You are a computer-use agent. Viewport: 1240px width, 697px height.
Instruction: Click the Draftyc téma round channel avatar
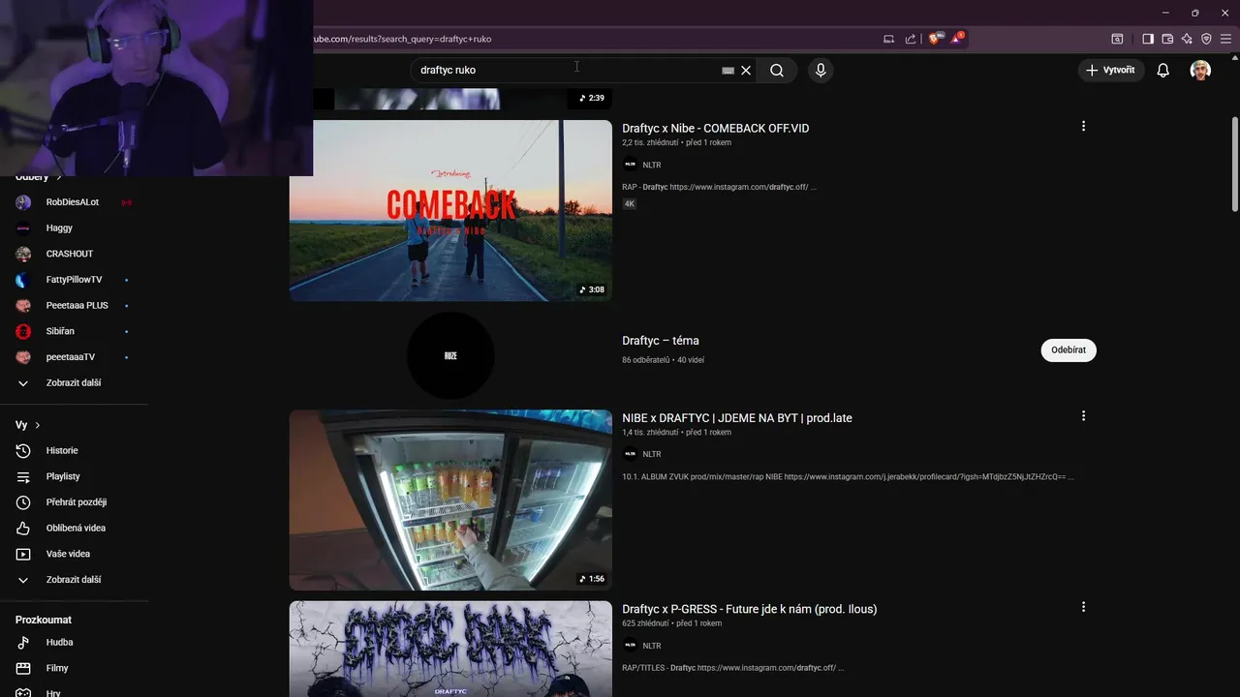pos(450,355)
